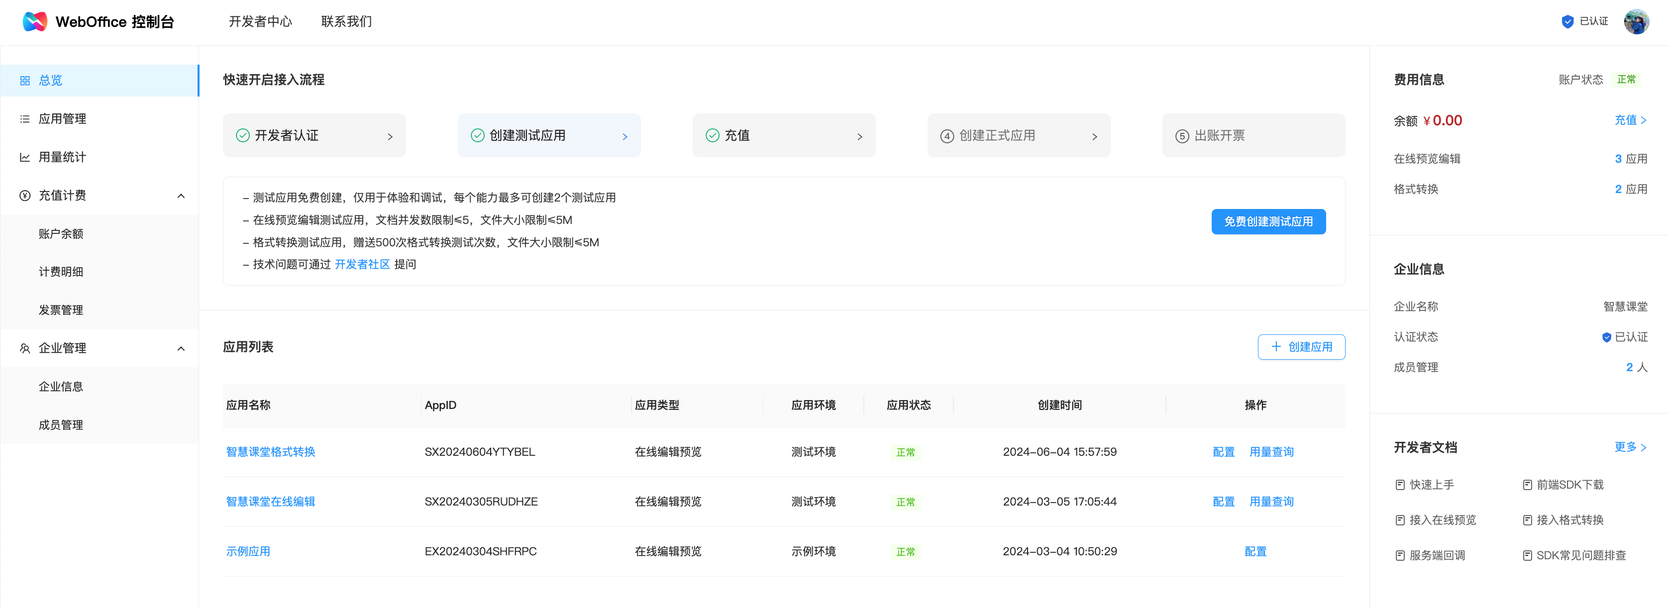The width and height of the screenshot is (1669, 609).
Task: Click the 2 应用 count for 格式转换
Action: (x=1631, y=189)
